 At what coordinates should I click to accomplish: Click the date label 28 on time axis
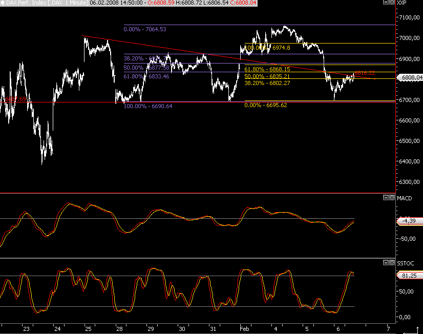tap(119, 329)
